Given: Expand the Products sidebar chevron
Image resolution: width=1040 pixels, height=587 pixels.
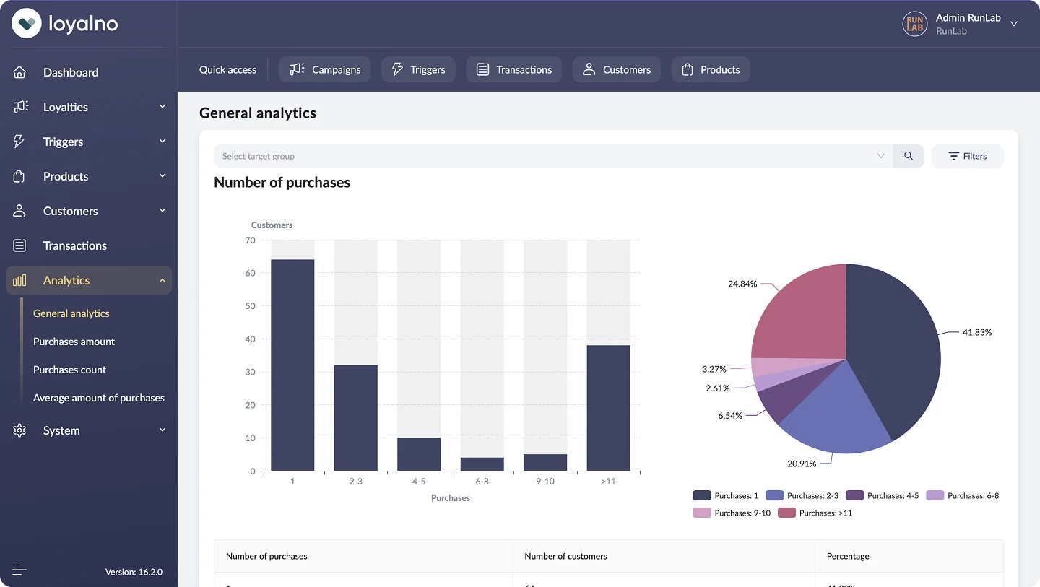Looking at the screenshot, I should point(162,176).
